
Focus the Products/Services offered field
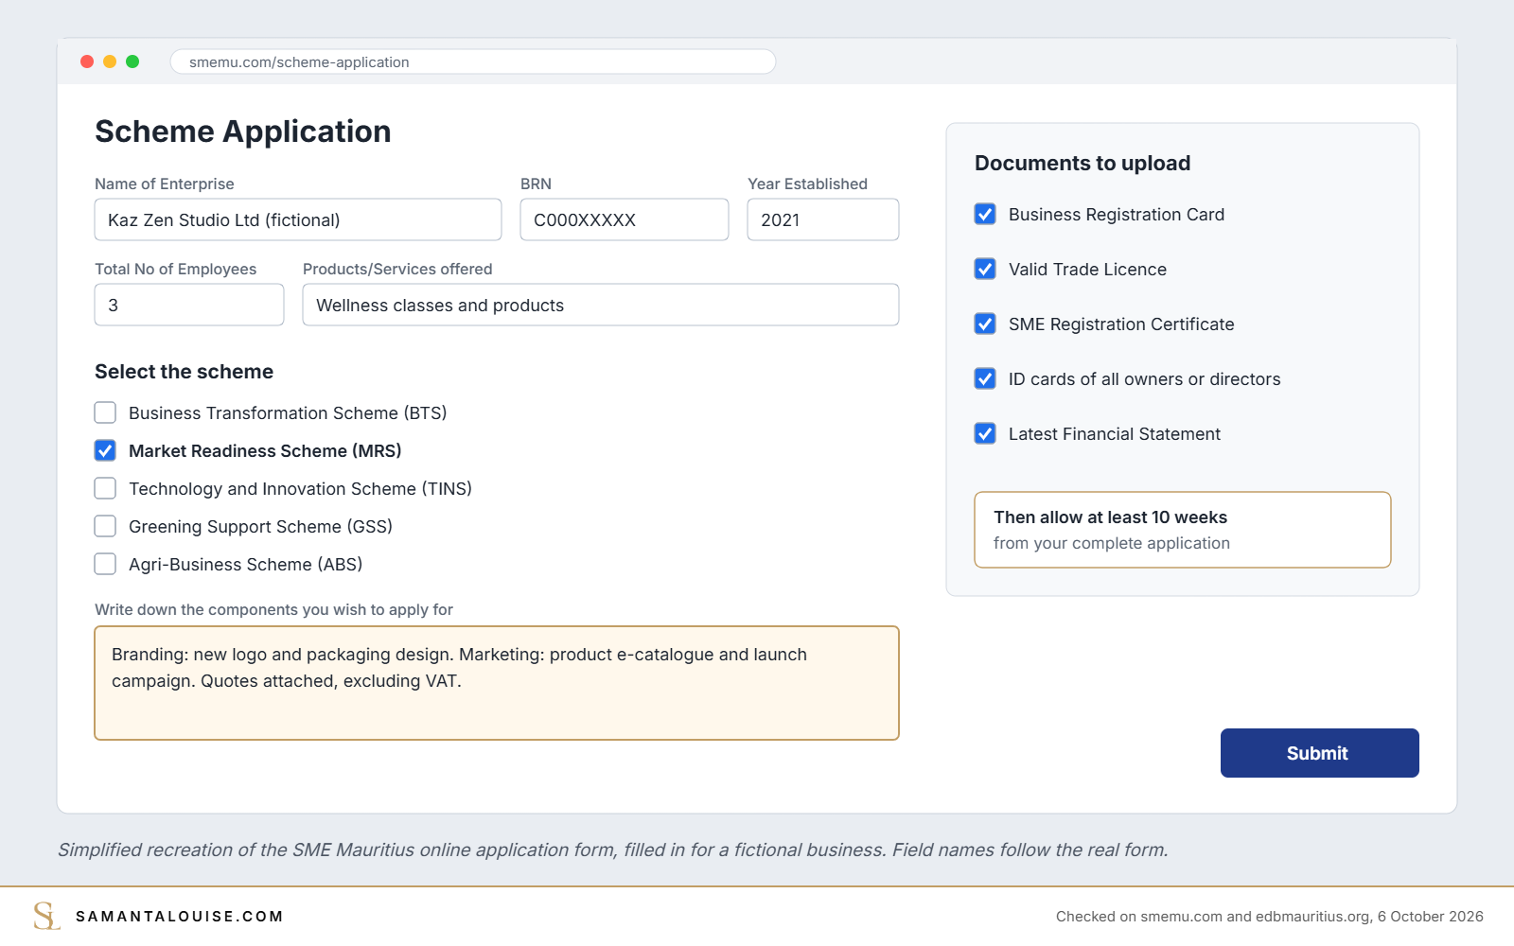click(601, 305)
